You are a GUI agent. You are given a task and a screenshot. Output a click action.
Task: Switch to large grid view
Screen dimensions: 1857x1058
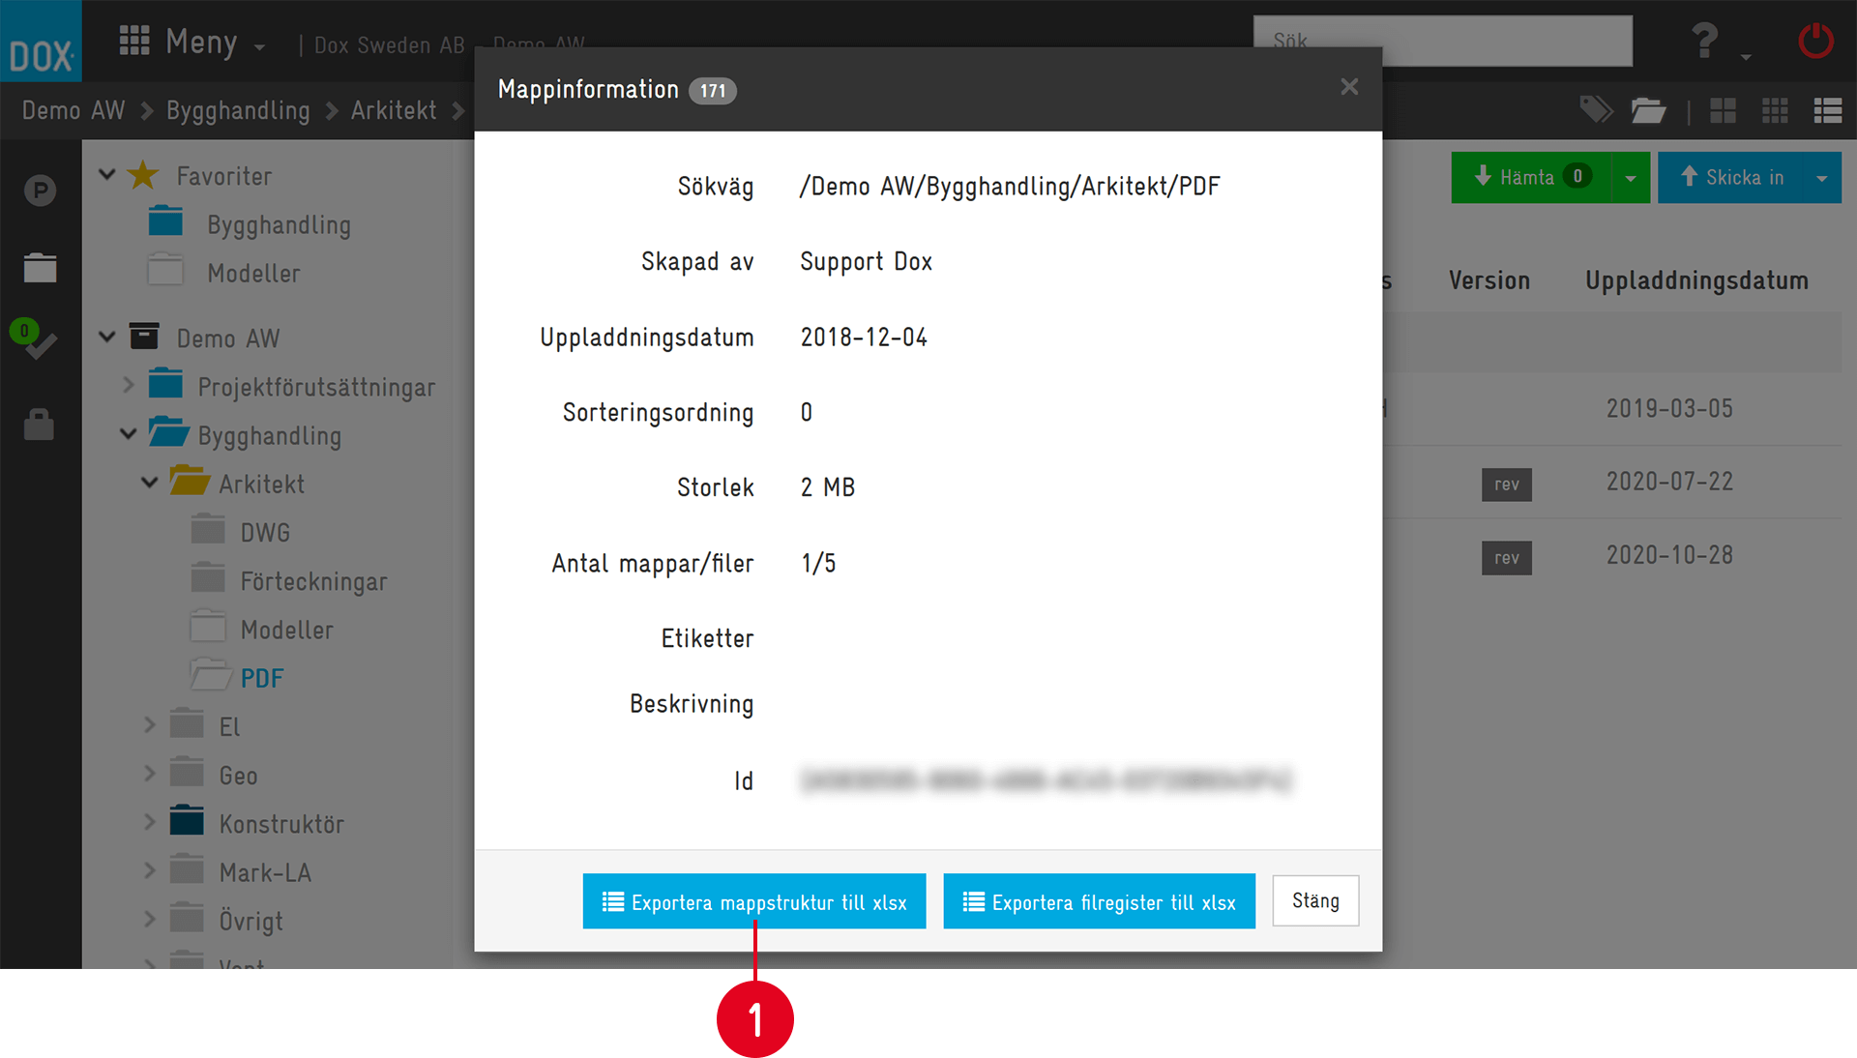tap(1723, 110)
